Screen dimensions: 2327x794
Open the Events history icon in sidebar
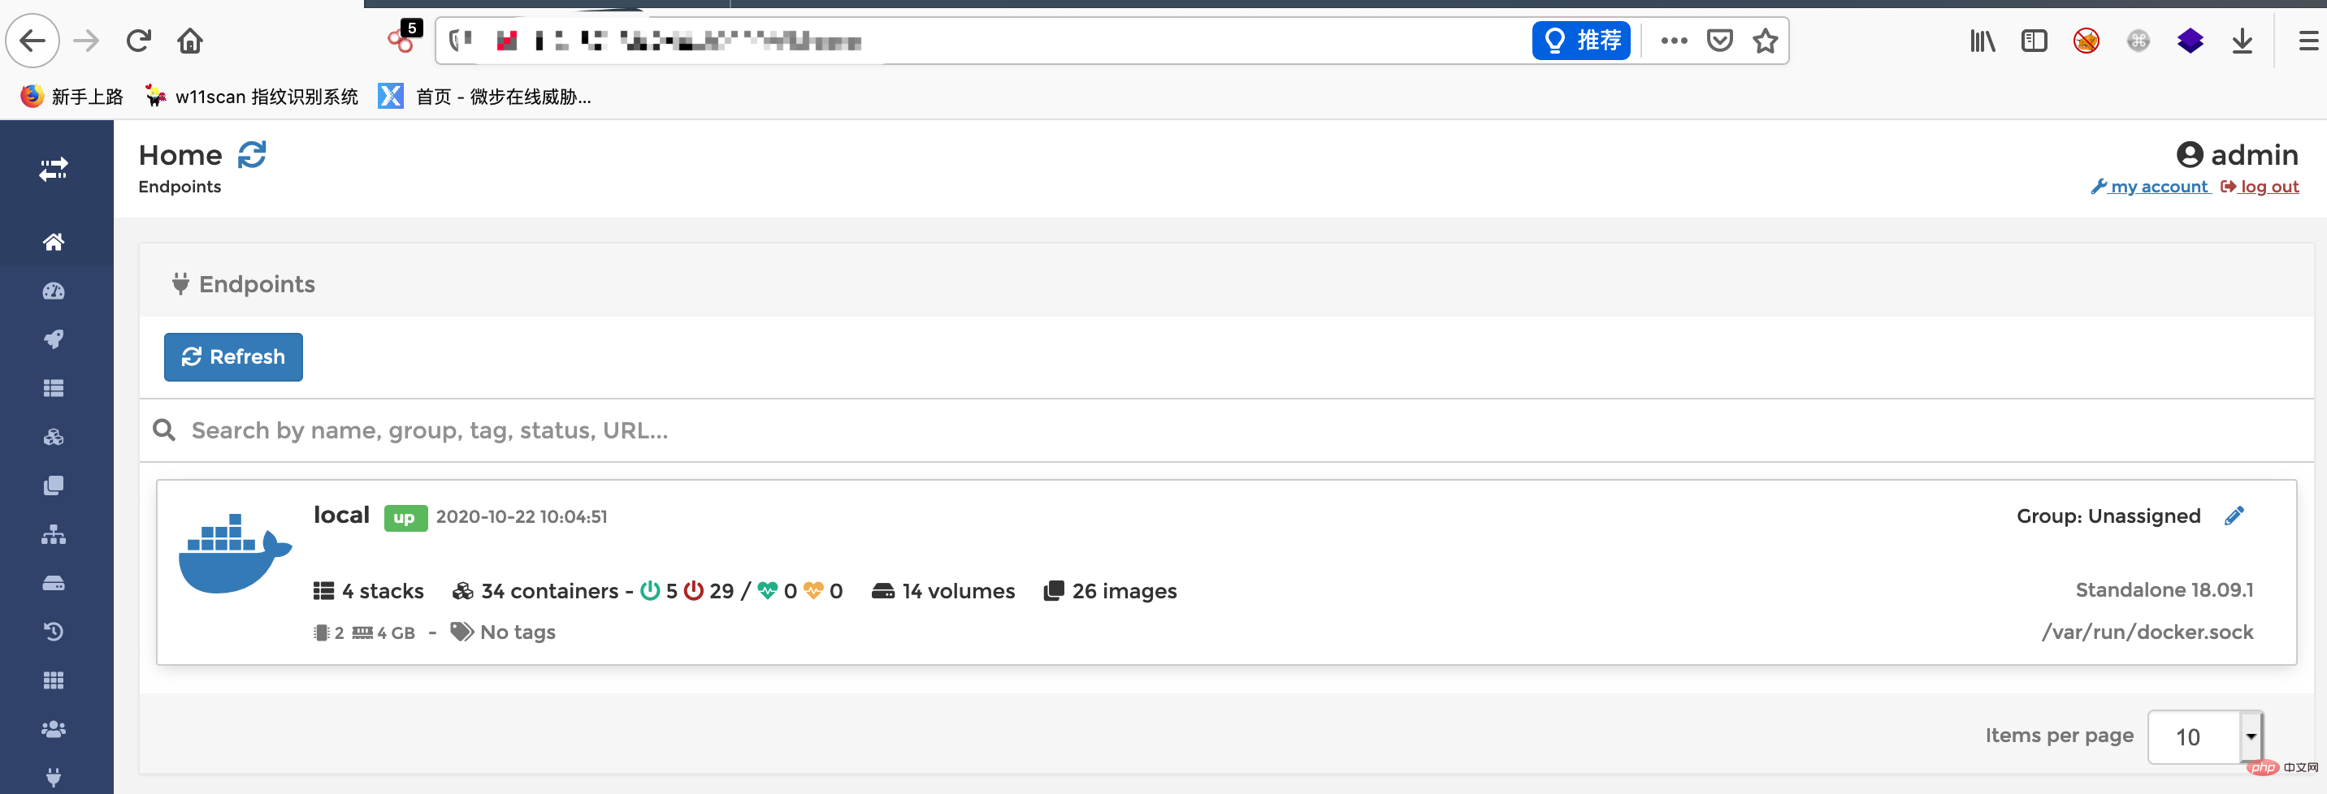pos(54,631)
